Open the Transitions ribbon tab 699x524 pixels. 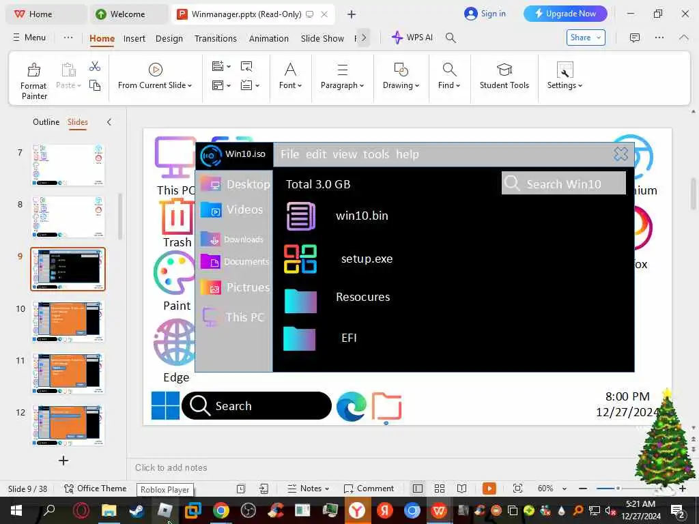point(215,38)
